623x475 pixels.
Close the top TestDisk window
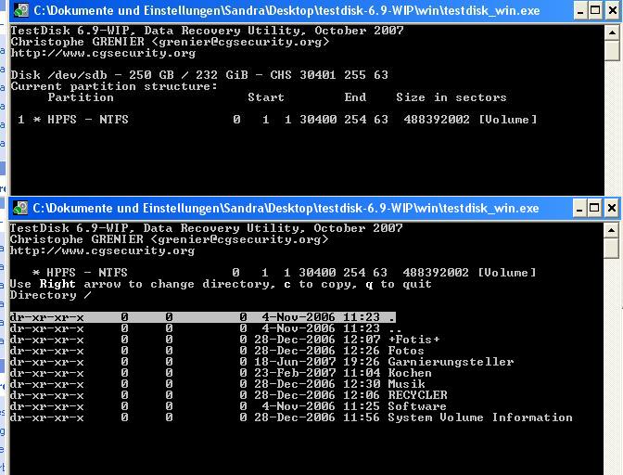(x=613, y=11)
